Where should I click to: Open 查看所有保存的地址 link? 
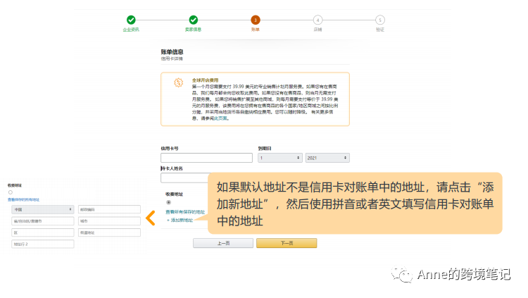pos(185,212)
